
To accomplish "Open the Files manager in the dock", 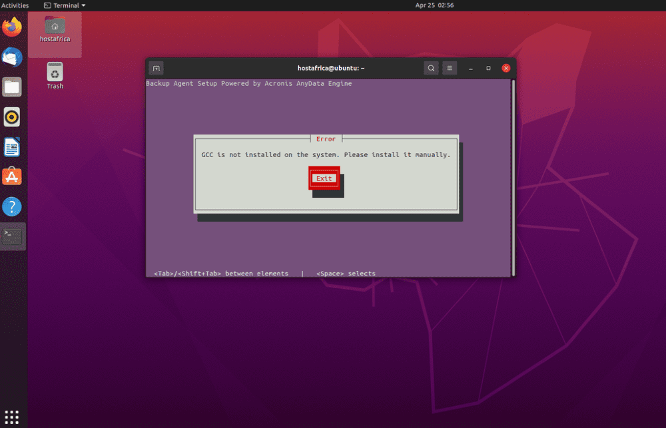I will (12, 87).
